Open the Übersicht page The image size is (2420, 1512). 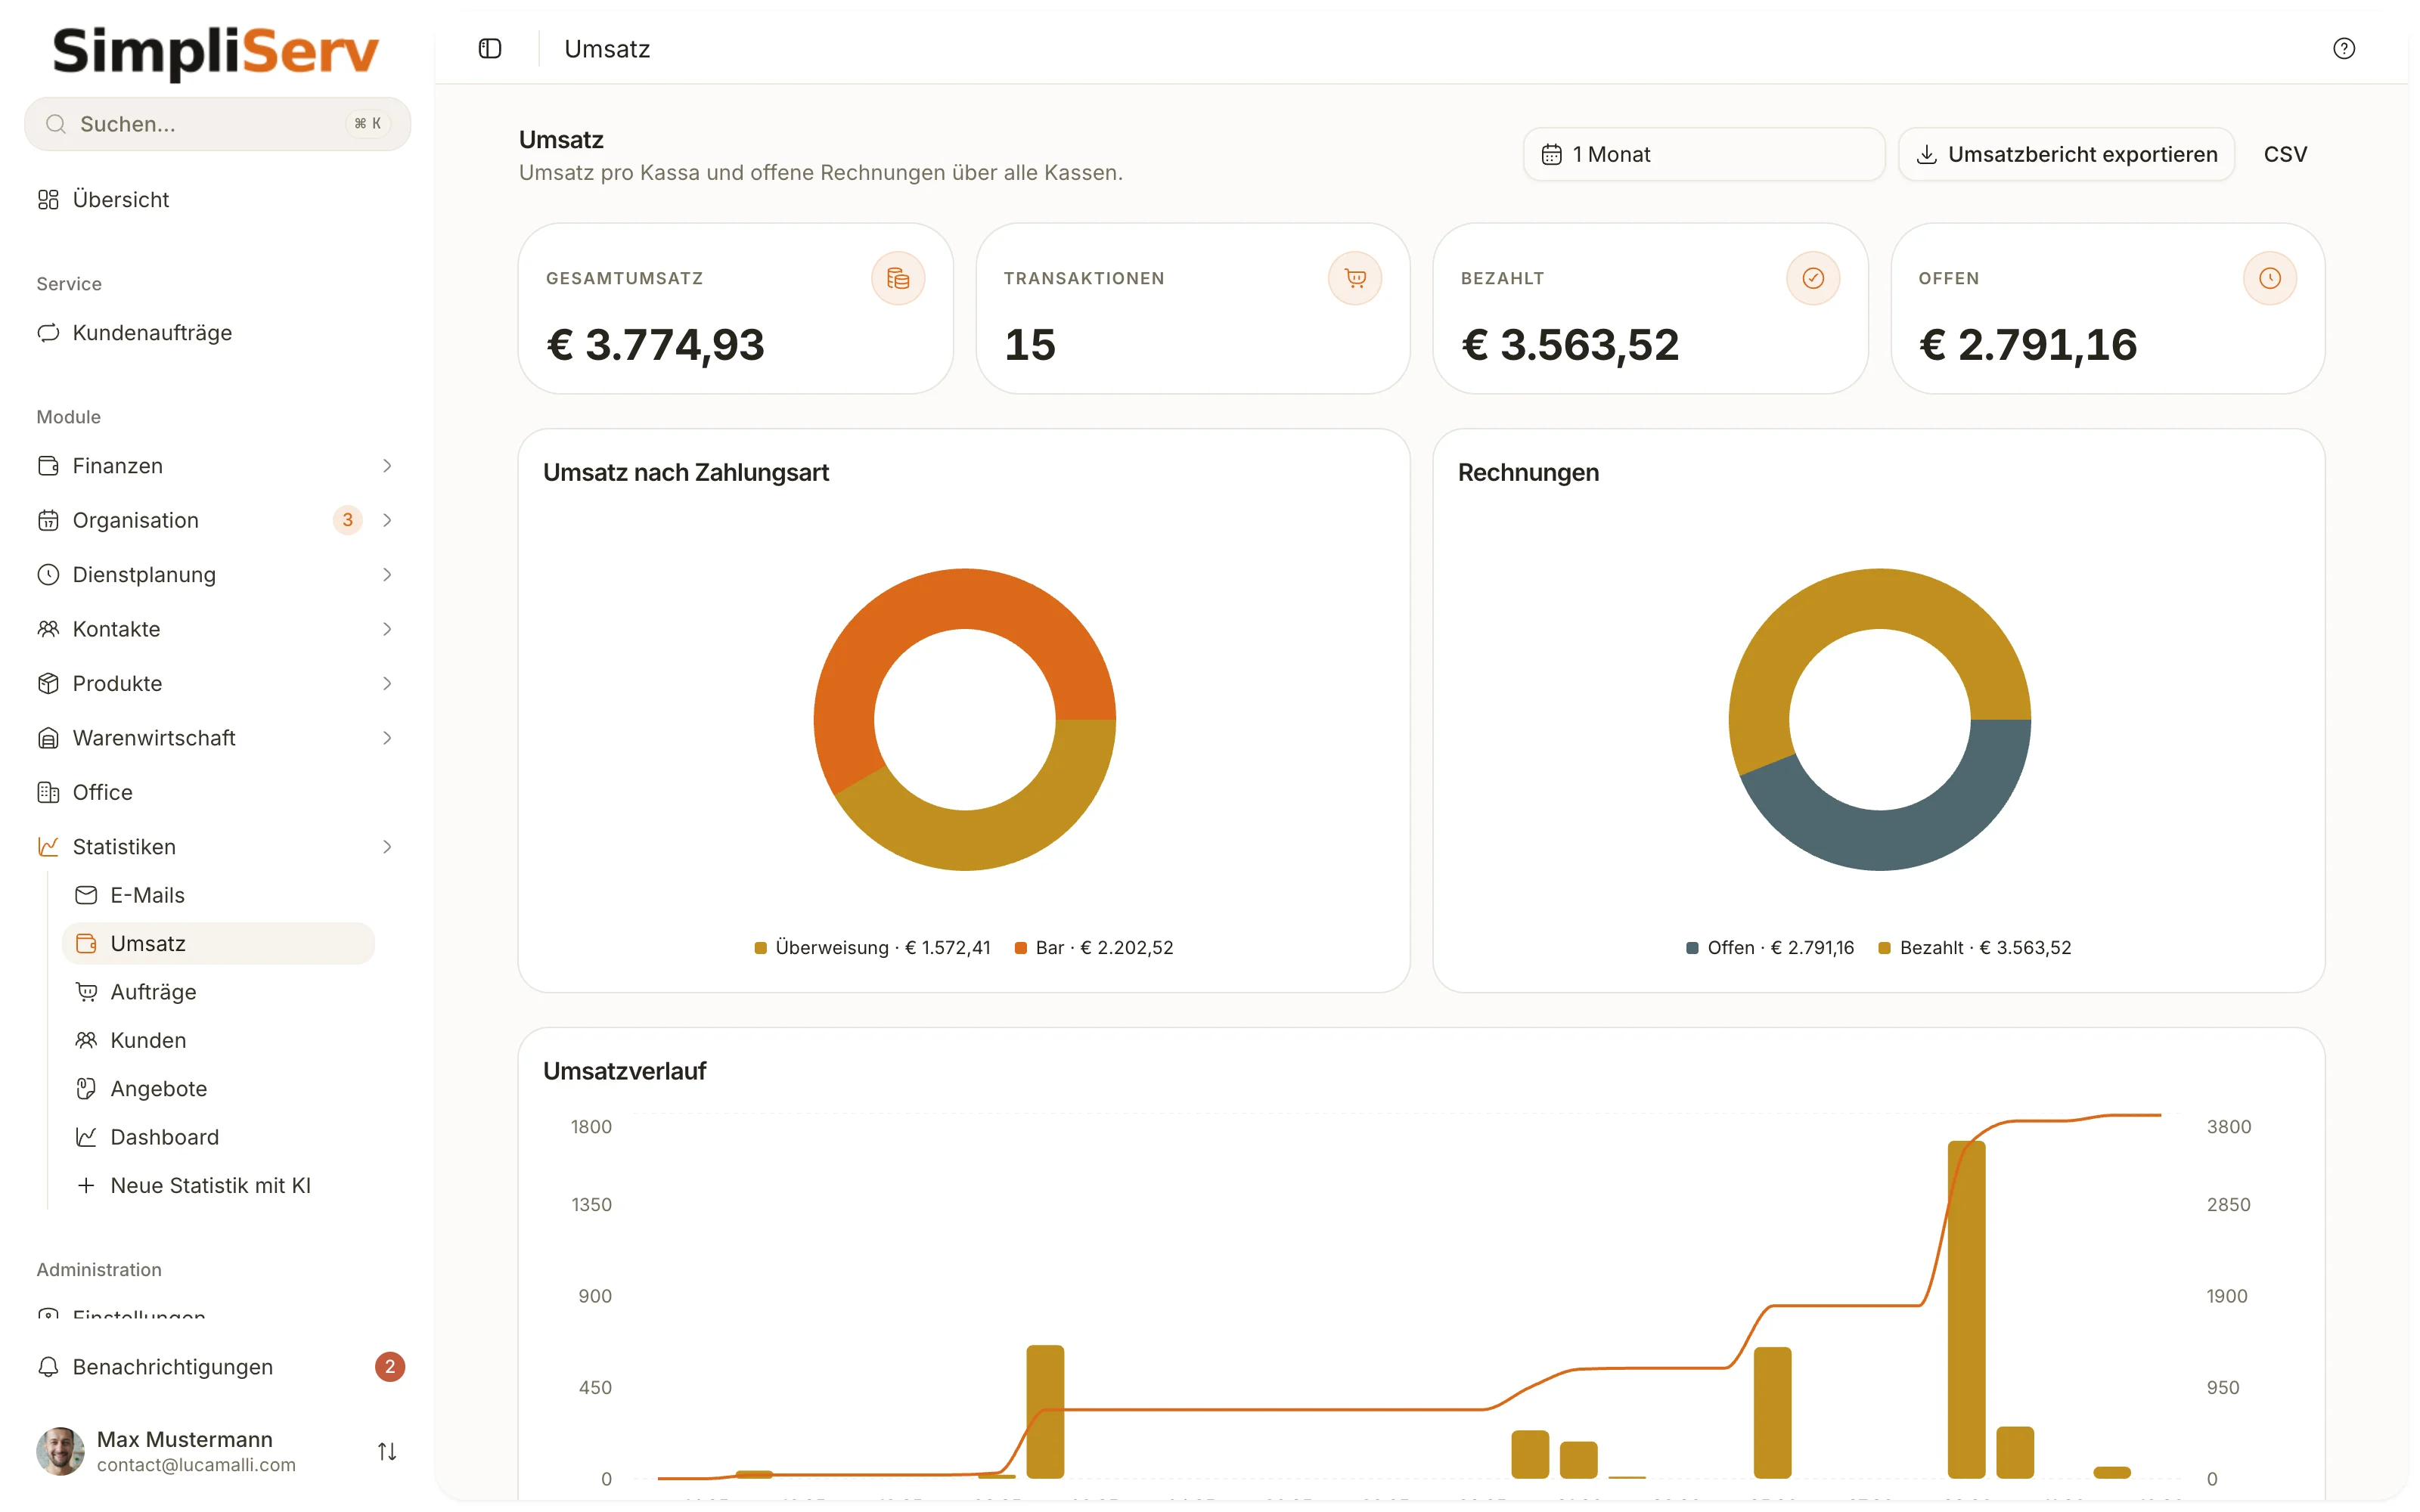point(217,200)
